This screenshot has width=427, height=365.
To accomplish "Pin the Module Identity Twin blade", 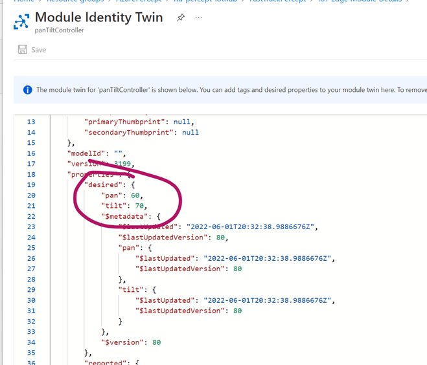I will click(x=181, y=17).
